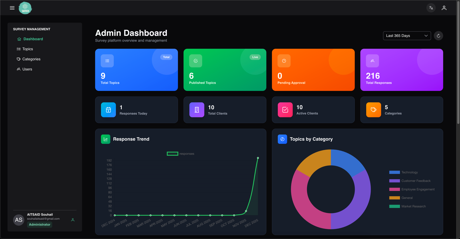
Task: Click the Pending Approval clock icon
Action: pyautogui.click(x=284, y=61)
